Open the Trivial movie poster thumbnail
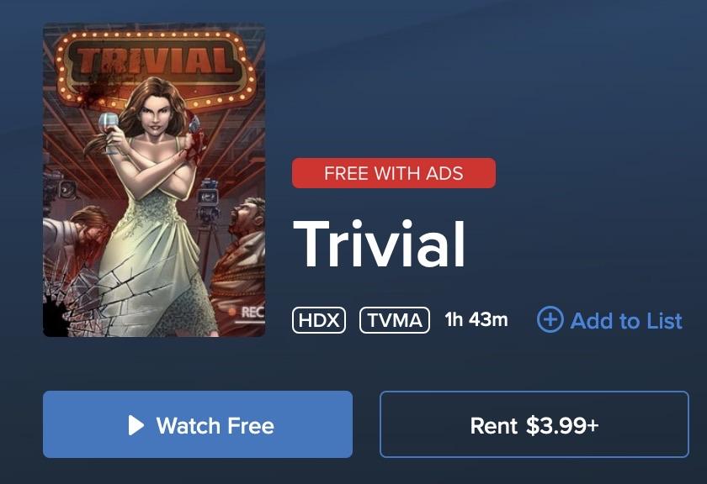The height and width of the screenshot is (484, 707). tap(154, 180)
